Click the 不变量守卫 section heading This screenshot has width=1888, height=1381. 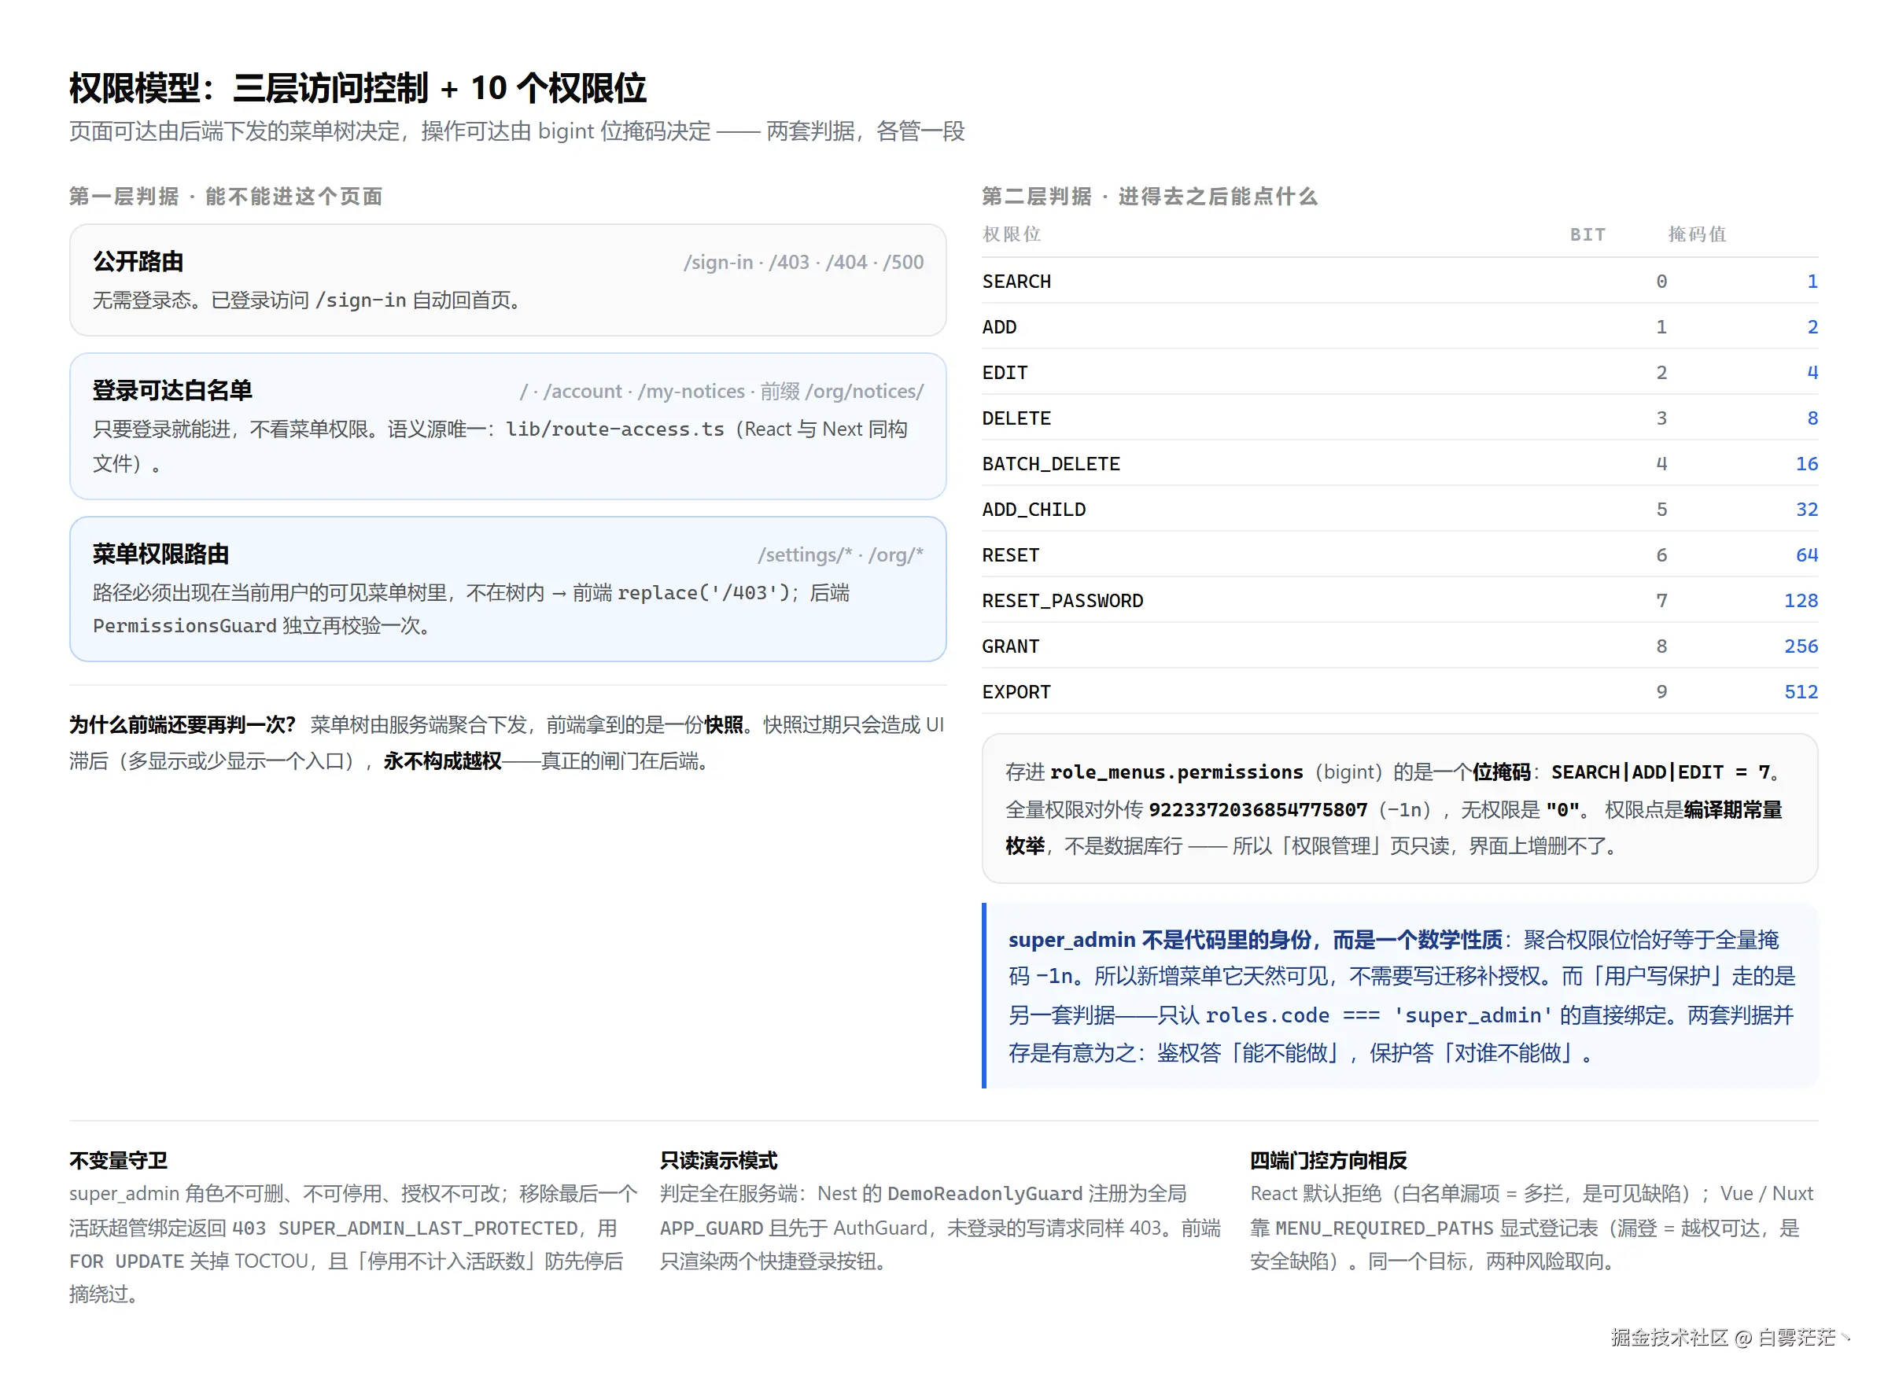click(118, 1160)
